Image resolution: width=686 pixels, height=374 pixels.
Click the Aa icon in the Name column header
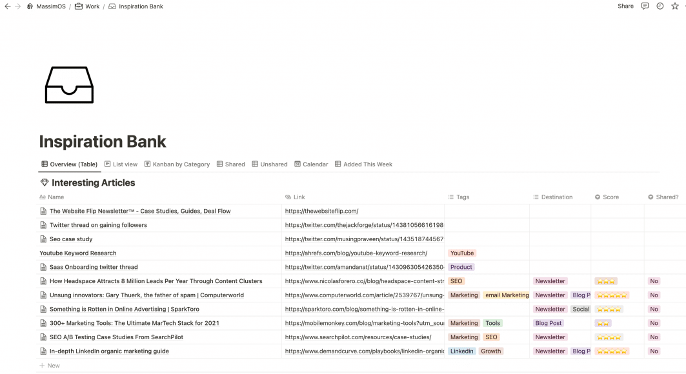pos(41,197)
